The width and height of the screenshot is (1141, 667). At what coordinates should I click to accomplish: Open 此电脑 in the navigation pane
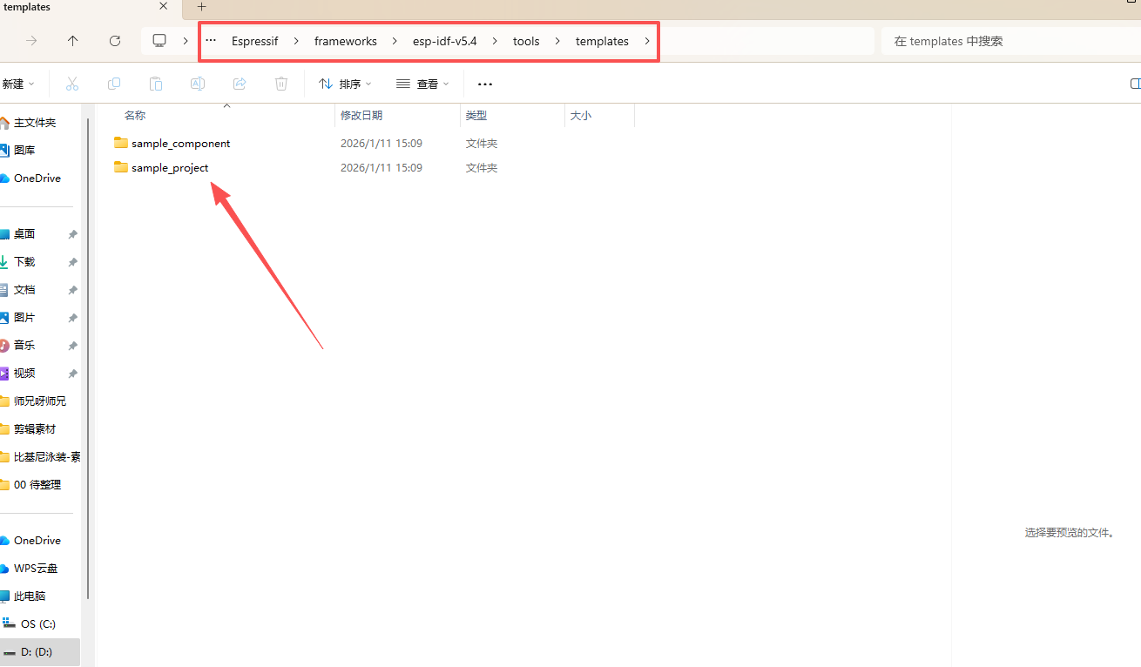pos(29,596)
